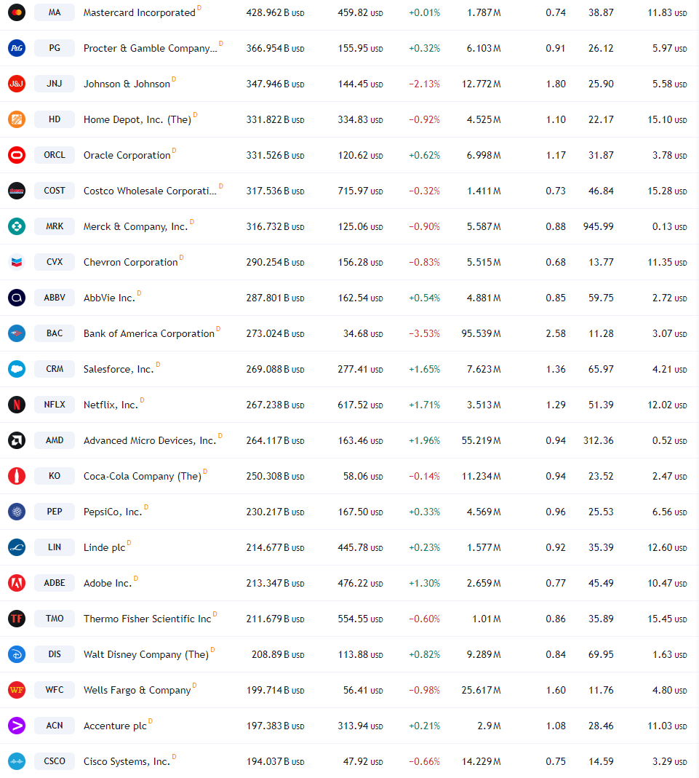The width and height of the screenshot is (699, 778).
Task: Click Bank of America volume 95.539 M
Action: [481, 333]
